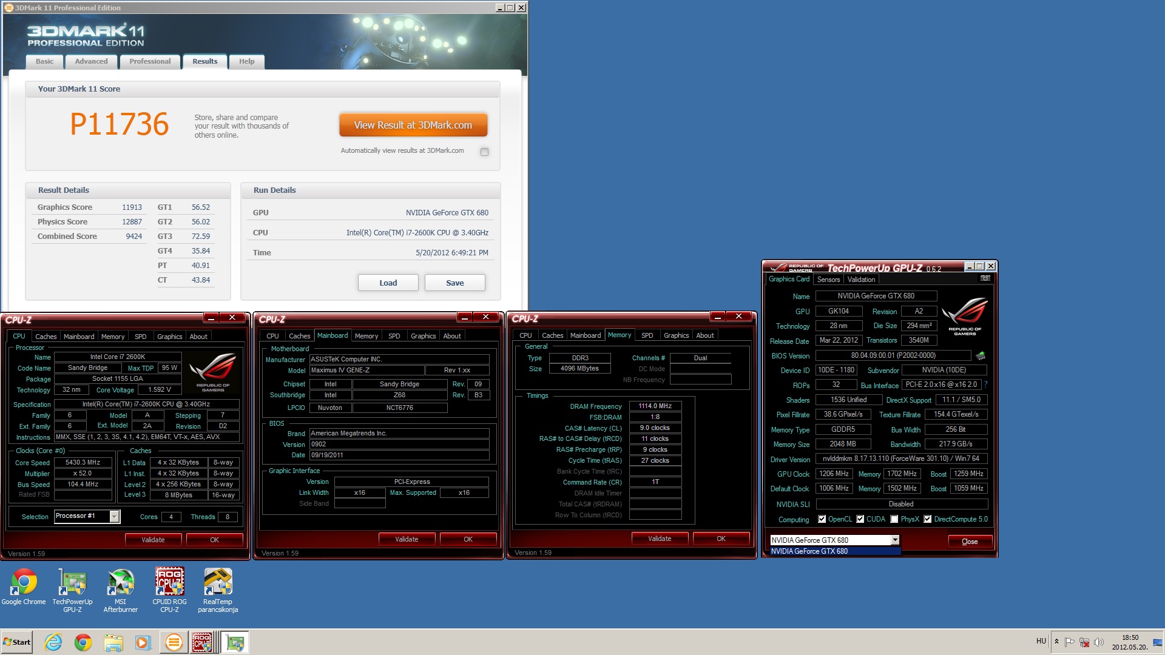Expand the Processor #1 selection dropdown
This screenshot has height=655, width=1165.
(x=114, y=516)
